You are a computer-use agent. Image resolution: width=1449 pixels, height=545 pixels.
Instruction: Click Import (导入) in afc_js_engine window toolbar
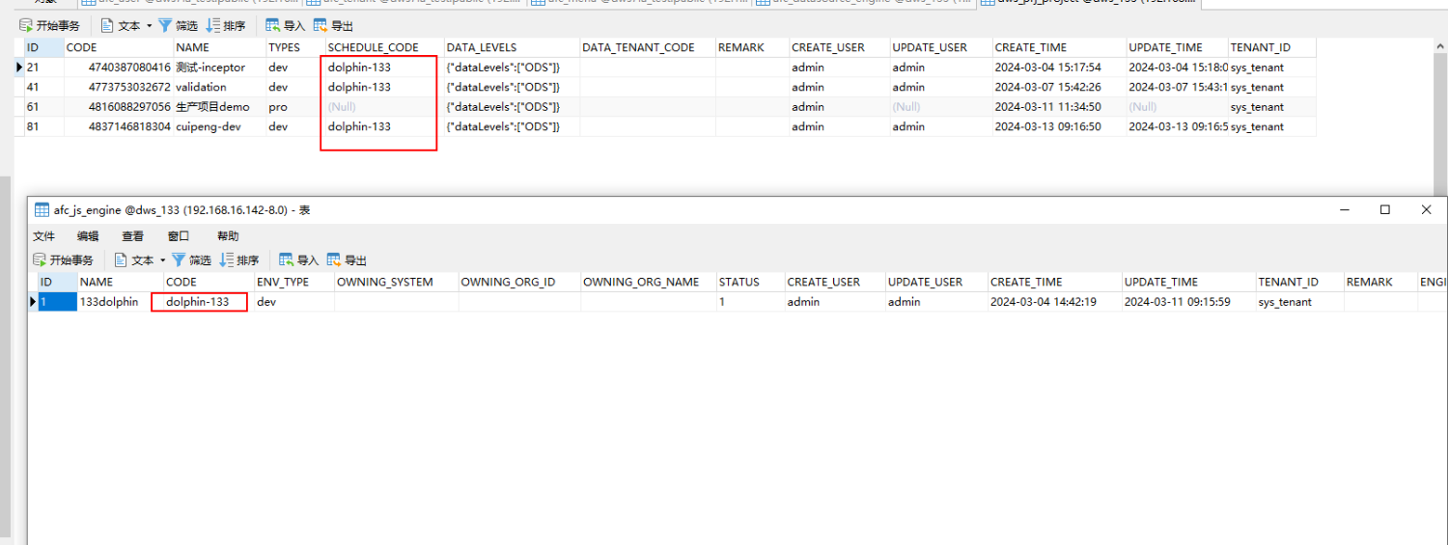[x=298, y=260]
